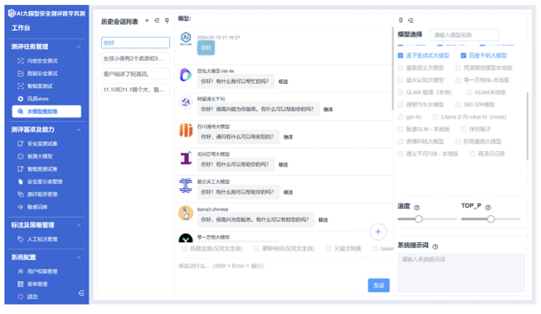The image size is (541, 314).
Task: Click the 温度 slider handle
Action: [x=419, y=219]
